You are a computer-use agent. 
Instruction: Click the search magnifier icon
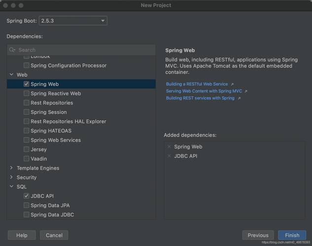(x=12, y=50)
